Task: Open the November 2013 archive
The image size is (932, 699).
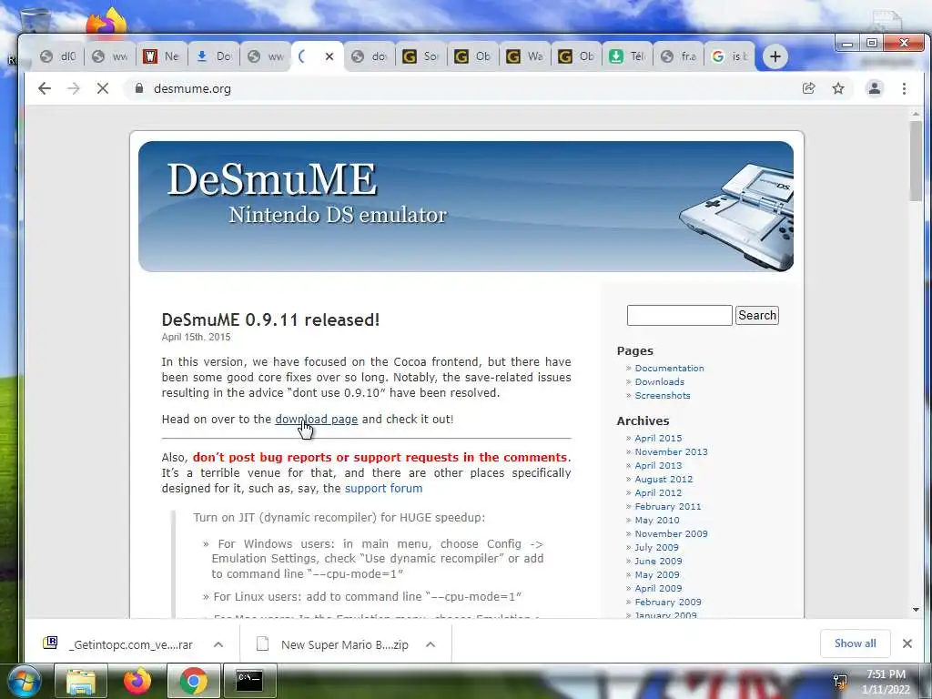Action: click(x=671, y=451)
